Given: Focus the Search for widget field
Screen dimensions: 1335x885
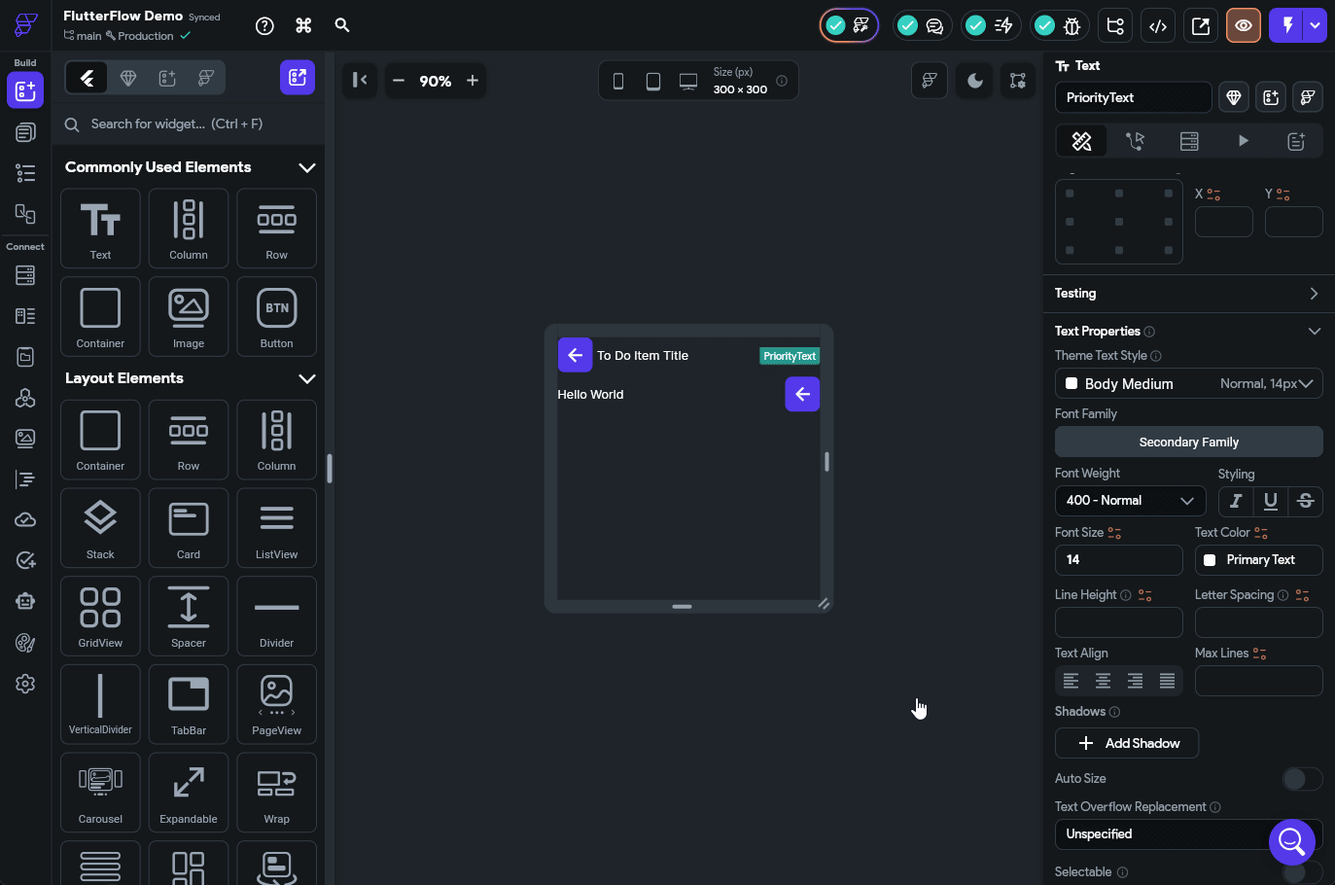Looking at the screenshot, I should click(190, 124).
